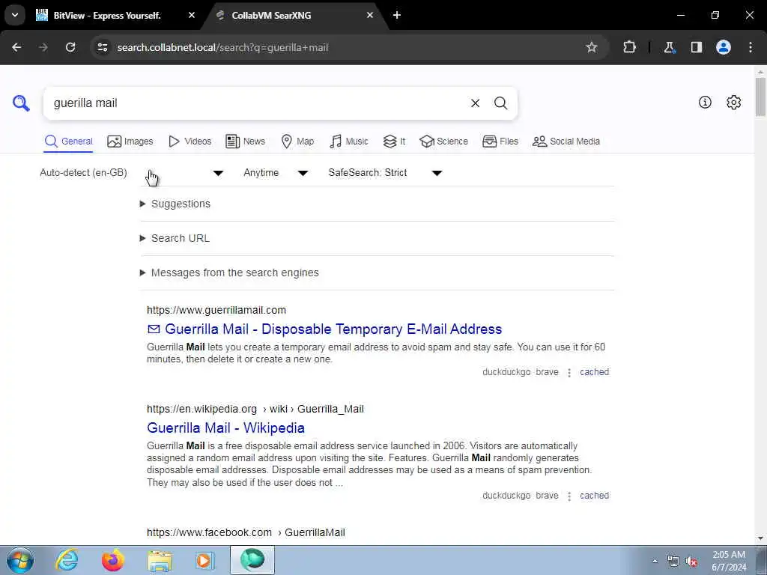This screenshot has width=767, height=575.
Task: Open a new browser tab
Action: tap(397, 15)
